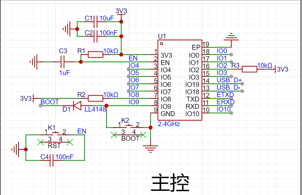
Task: Click the ETXD net label
Action: [225, 95]
